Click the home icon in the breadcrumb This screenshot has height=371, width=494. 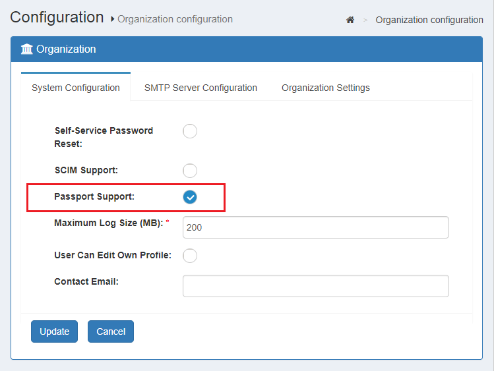point(350,20)
